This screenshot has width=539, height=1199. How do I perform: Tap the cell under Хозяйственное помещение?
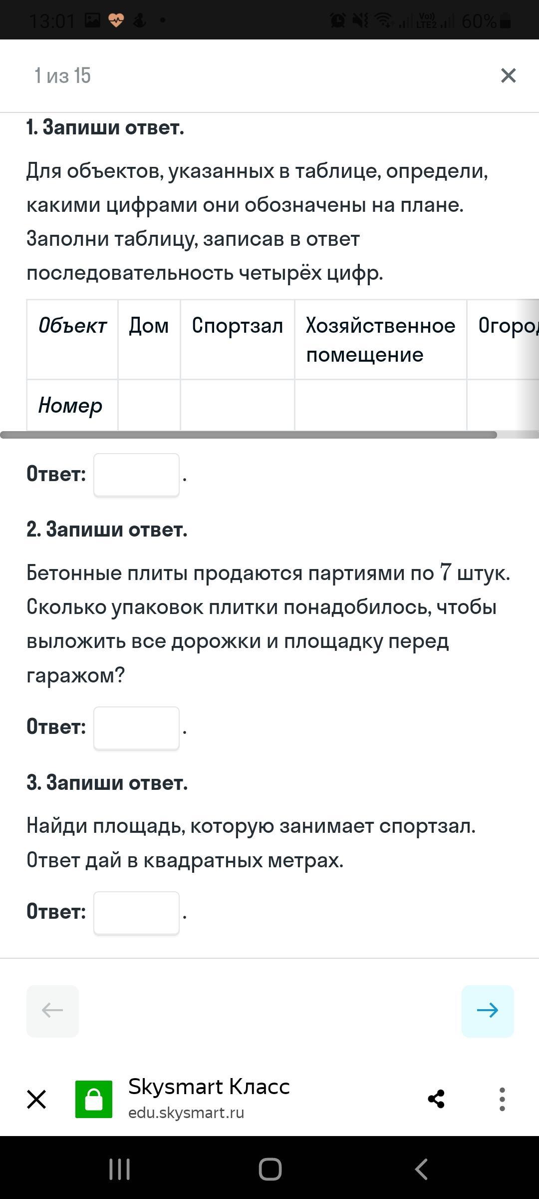coord(380,405)
